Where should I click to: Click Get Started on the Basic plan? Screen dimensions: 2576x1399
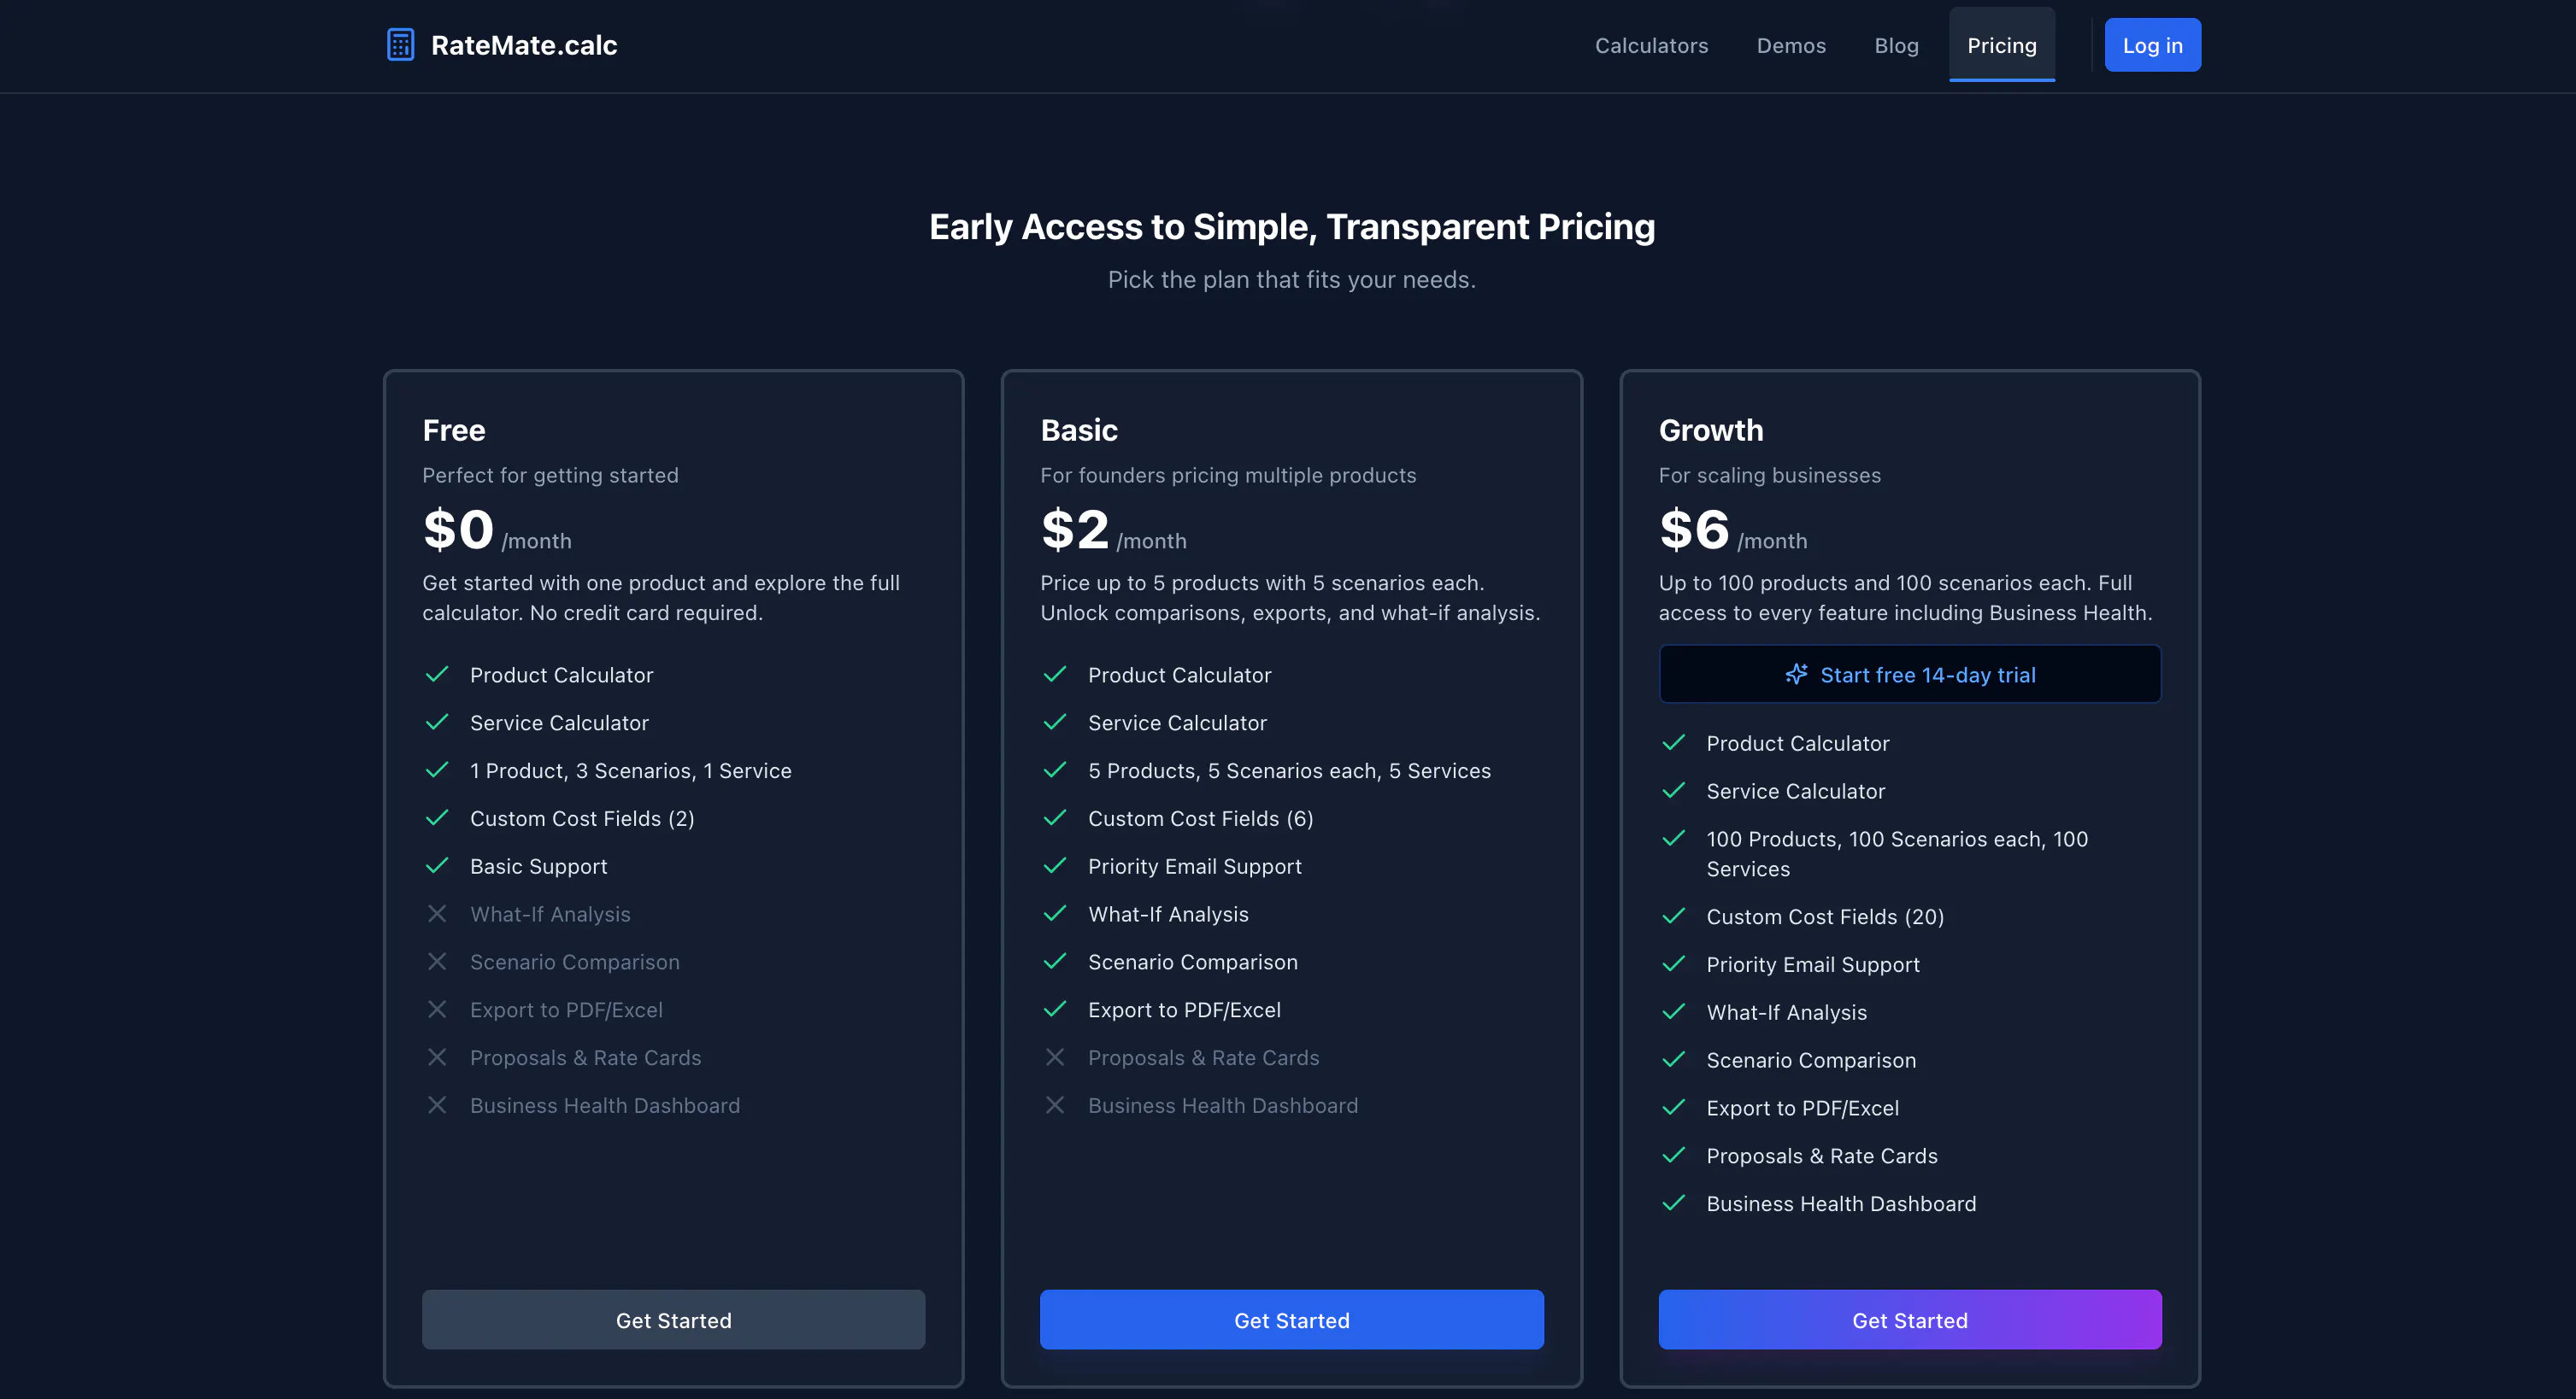pyautogui.click(x=1291, y=1320)
